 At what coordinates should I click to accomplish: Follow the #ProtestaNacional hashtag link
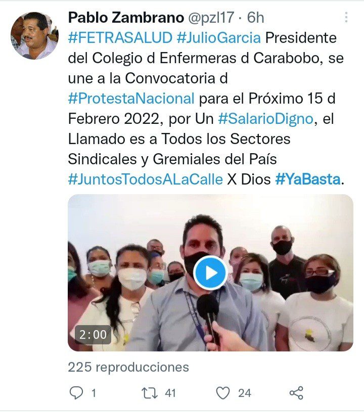pyautogui.click(x=131, y=98)
